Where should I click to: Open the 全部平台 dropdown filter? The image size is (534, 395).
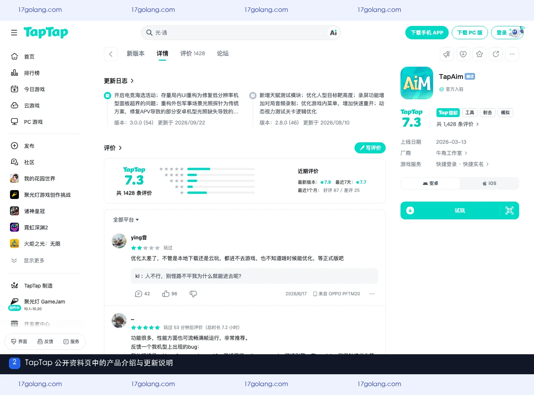pyautogui.click(x=126, y=220)
